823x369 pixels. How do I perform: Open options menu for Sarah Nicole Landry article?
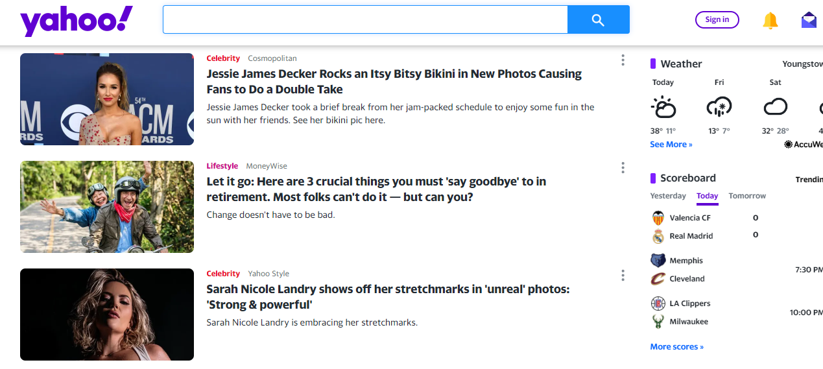point(623,276)
